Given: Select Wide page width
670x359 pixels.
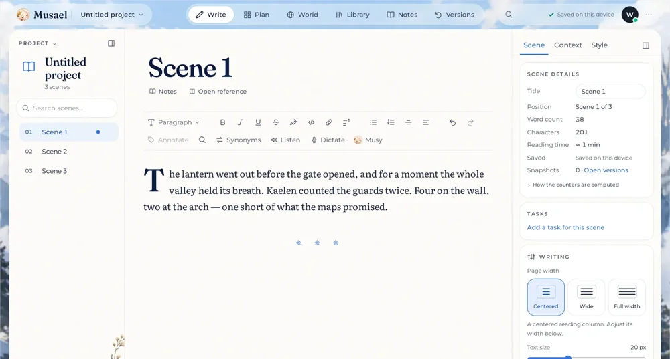Looking at the screenshot, I should click(586, 297).
